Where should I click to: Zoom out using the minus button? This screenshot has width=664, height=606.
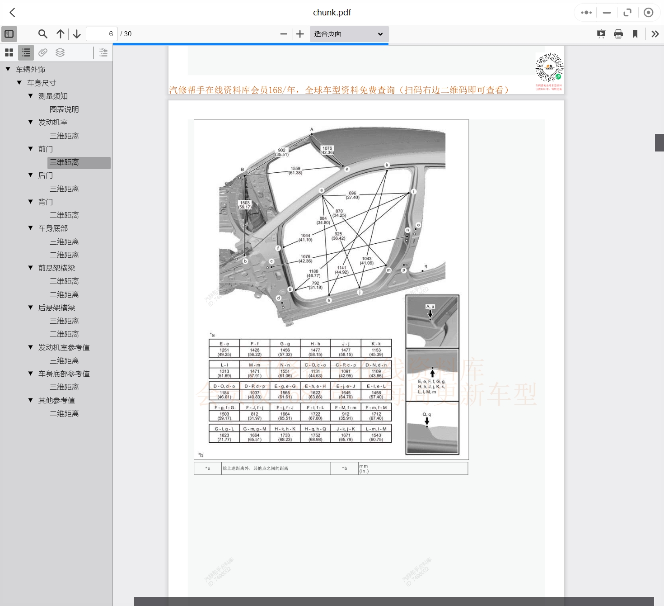(283, 33)
